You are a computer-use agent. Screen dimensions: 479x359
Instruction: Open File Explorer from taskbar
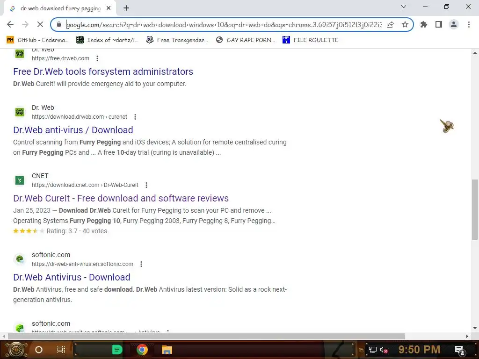pos(167,350)
